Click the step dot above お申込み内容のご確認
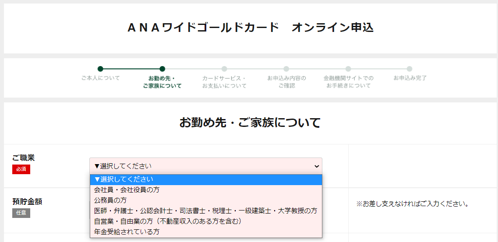The image size is (498, 242). click(286, 69)
